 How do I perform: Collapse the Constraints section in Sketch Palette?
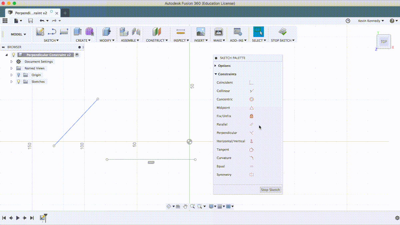click(x=216, y=74)
